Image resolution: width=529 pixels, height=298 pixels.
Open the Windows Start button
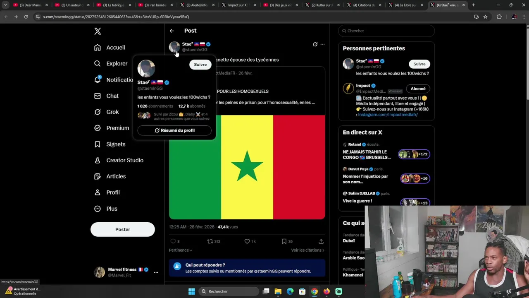click(x=192, y=291)
